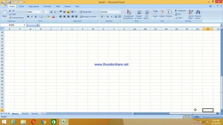Align text right
The width and height of the screenshot is (223, 125).
[68, 17]
